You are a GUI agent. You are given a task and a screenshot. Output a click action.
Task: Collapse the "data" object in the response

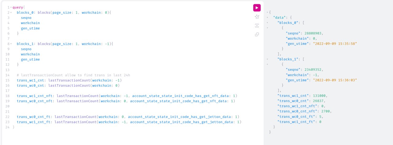(x=267, y=17)
